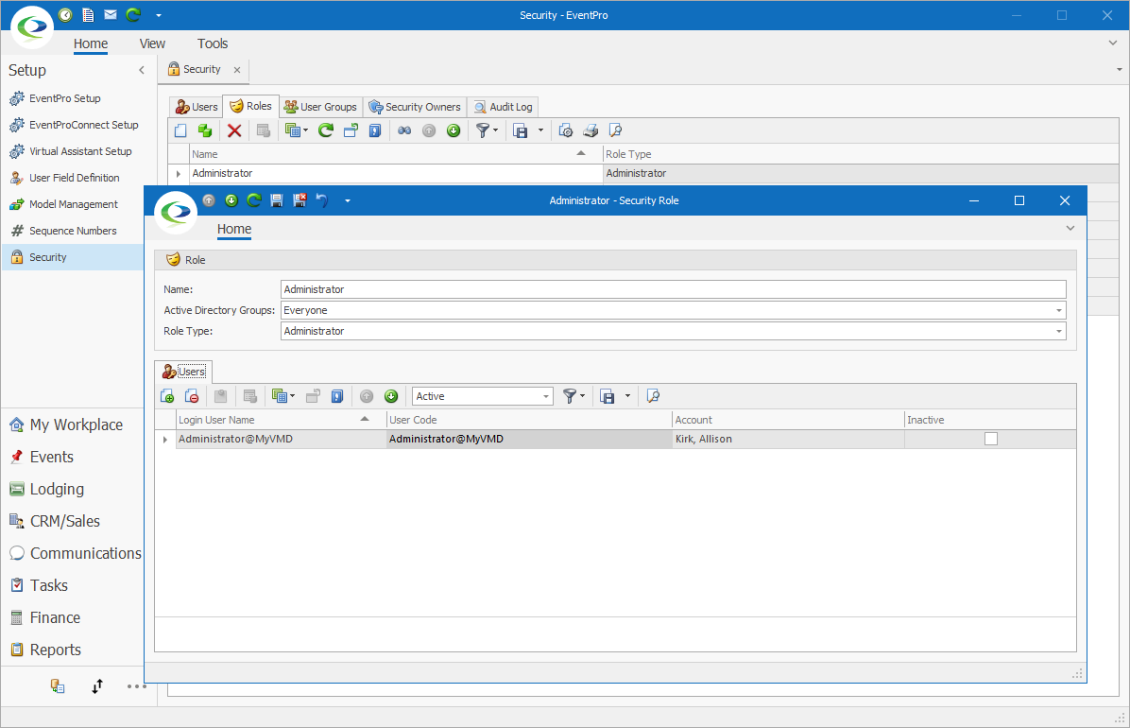The image size is (1130, 728).
Task: Click the Undo arrow in Security Role title bar
Action: click(322, 200)
